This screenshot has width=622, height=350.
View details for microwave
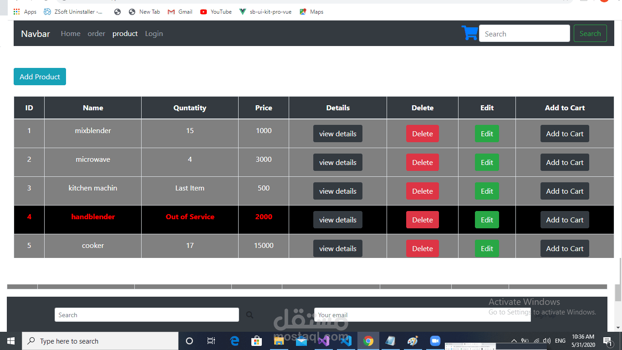coord(338,162)
